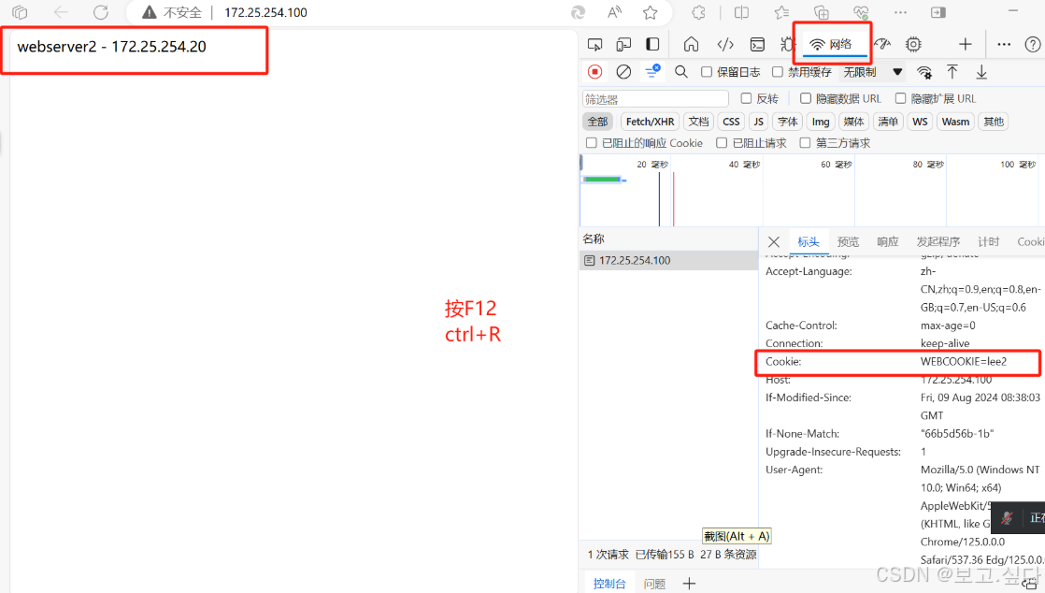
Task: Export HAR file with down arrow
Action: click(981, 71)
